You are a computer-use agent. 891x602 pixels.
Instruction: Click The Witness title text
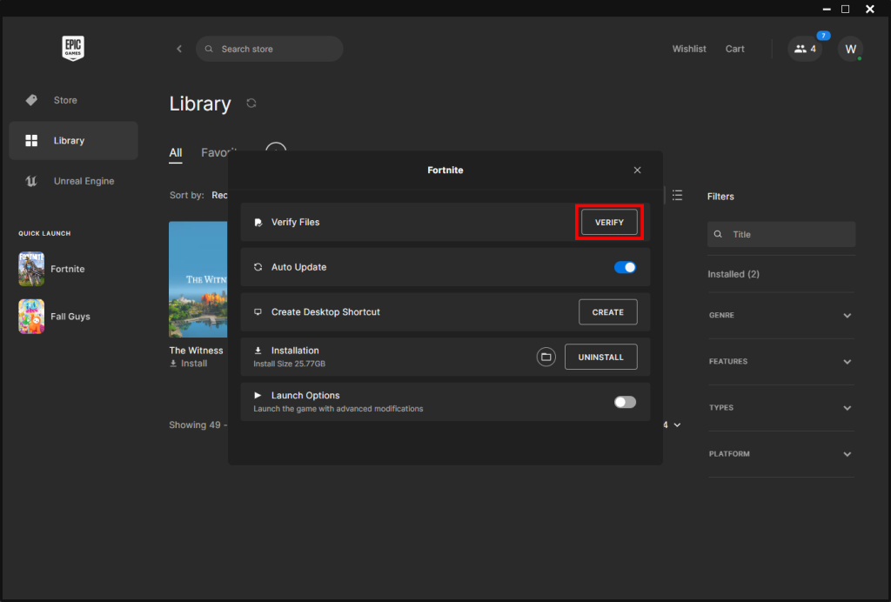(196, 351)
